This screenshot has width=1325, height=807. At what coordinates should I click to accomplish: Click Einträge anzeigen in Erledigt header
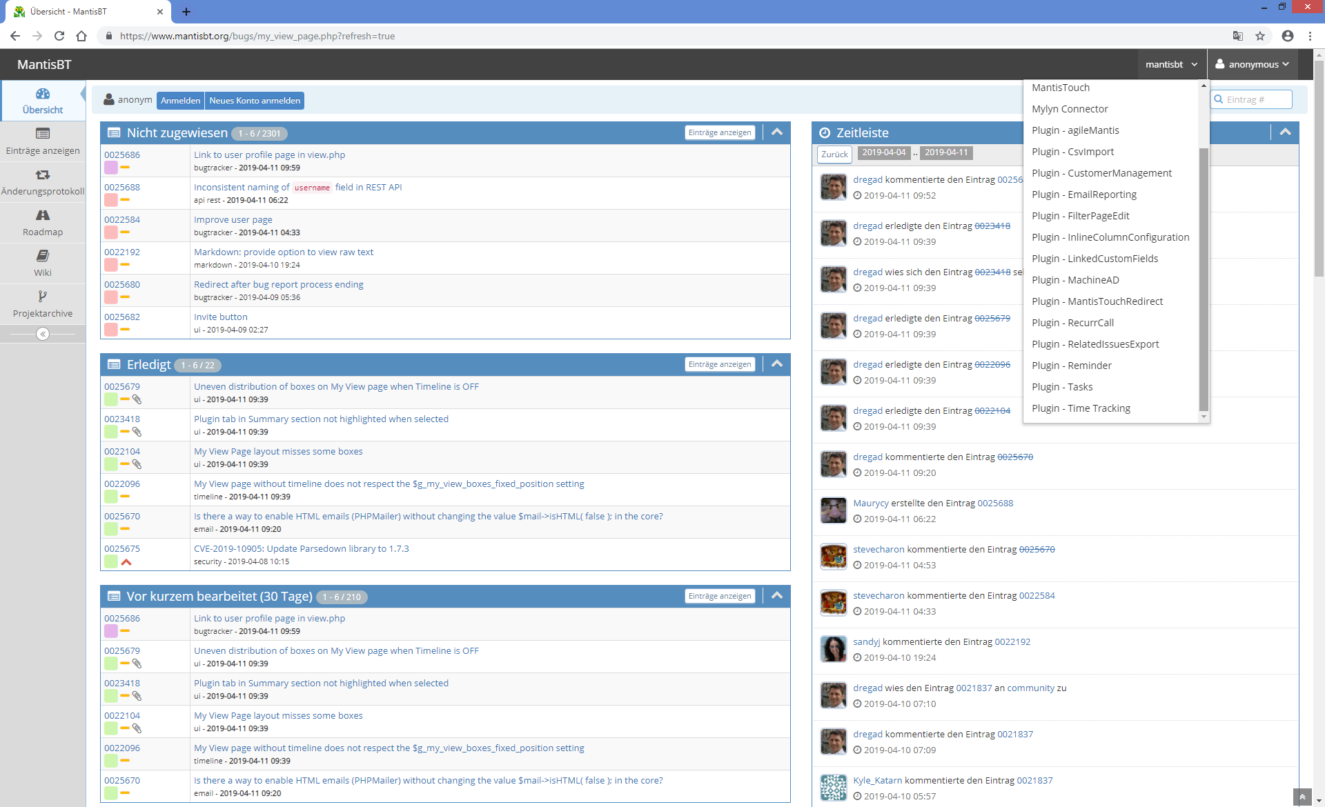point(720,364)
